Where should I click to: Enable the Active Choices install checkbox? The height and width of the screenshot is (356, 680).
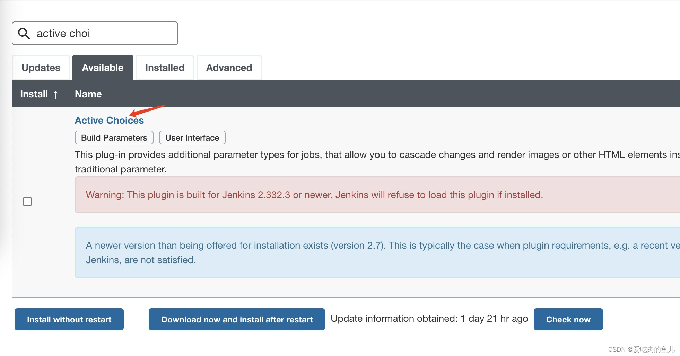point(27,201)
